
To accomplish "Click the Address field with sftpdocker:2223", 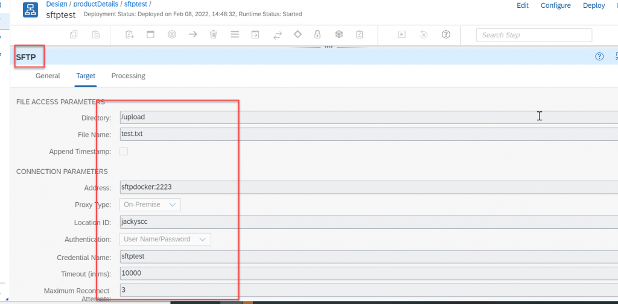I will pos(369,187).
